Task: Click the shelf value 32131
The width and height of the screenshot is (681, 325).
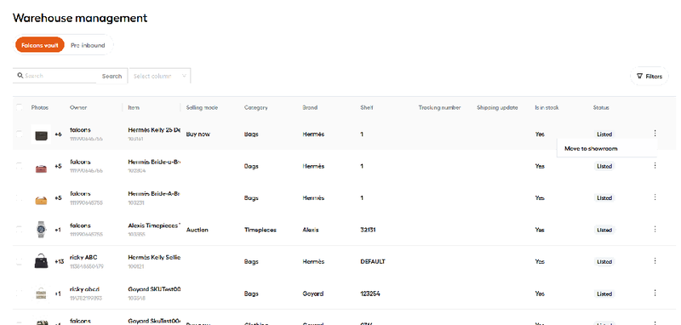Action: pos(368,230)
